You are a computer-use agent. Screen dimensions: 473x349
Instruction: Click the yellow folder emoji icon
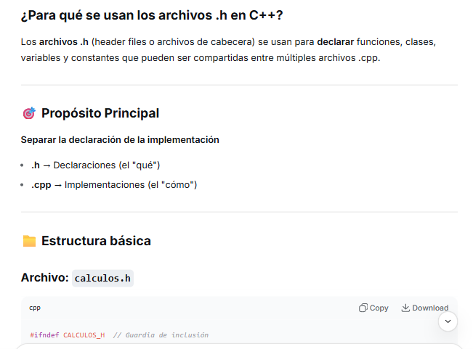pyautogui.click(x=29, y=241)
